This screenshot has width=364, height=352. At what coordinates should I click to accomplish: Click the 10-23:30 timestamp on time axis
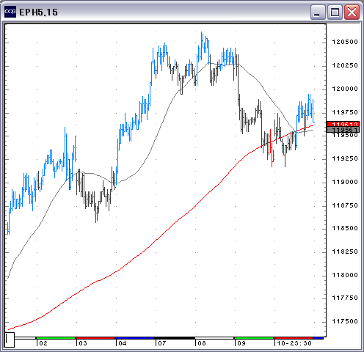tap(294, 343)
